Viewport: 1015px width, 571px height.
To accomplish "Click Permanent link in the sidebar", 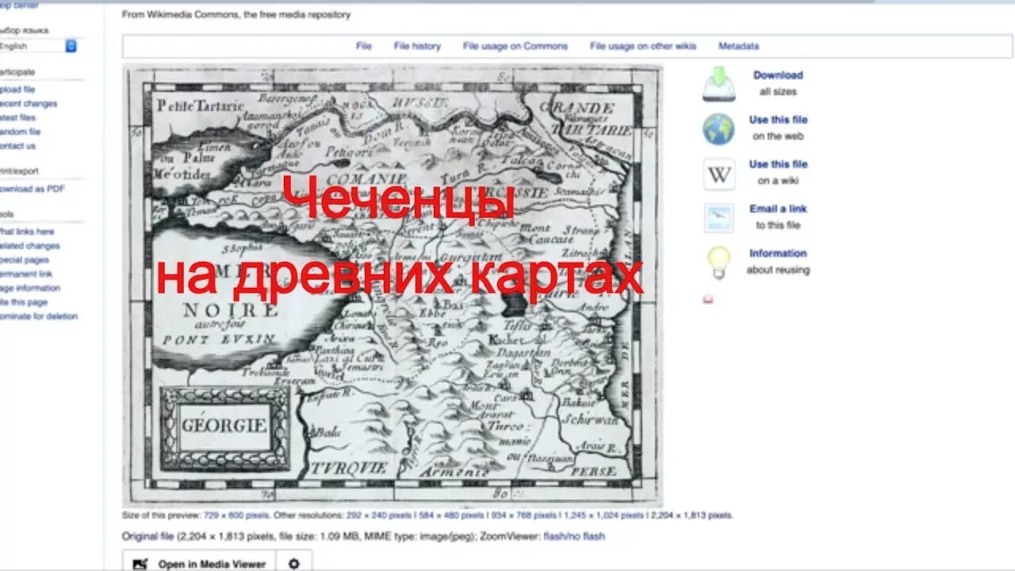I will click(x=26, y=274).
